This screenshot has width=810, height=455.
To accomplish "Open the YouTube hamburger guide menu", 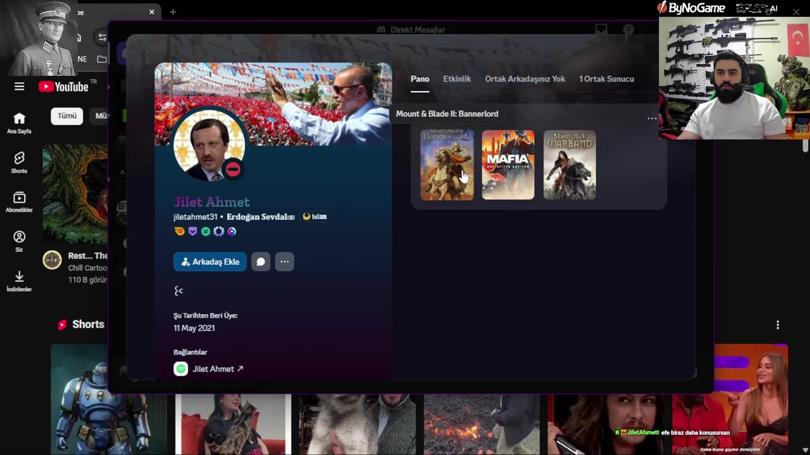I will point(19,87).
